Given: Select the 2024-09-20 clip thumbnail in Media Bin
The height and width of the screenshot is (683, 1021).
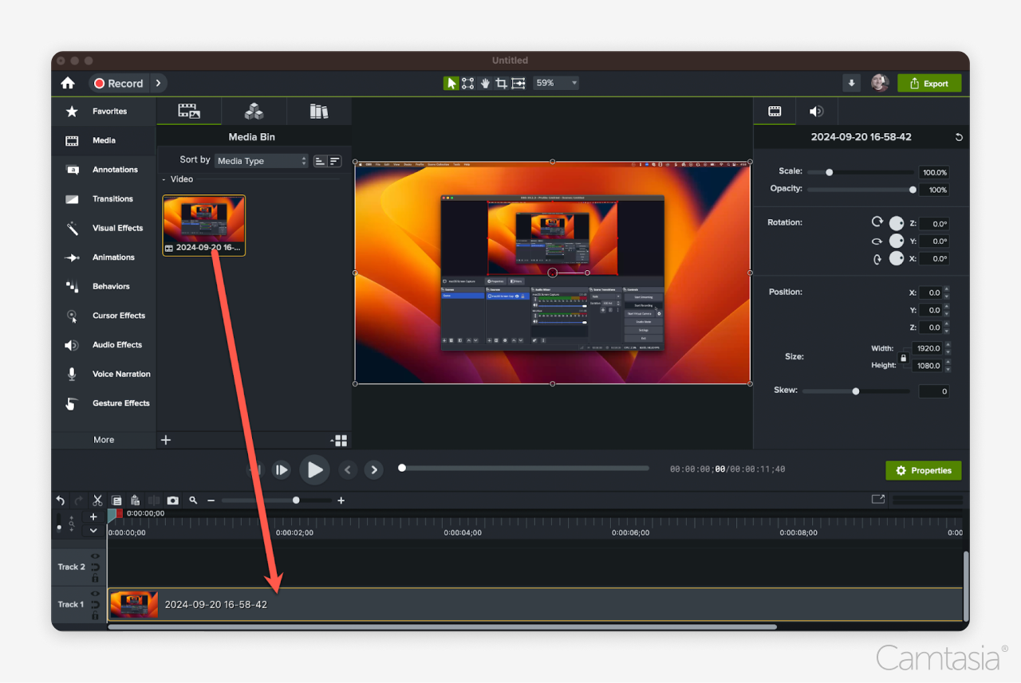Looking at the screenshot, I should (203, 220).
